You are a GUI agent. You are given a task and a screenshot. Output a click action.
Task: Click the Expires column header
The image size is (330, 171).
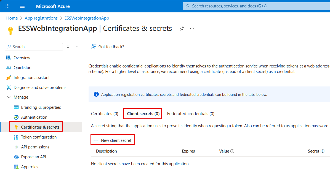pos(188,151)
